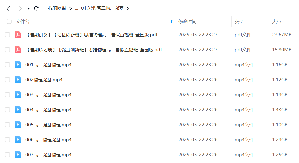Show hidden breadcrumb path ellipsis
This screenshot has width=299, height=163.
(x=77, y=9)
